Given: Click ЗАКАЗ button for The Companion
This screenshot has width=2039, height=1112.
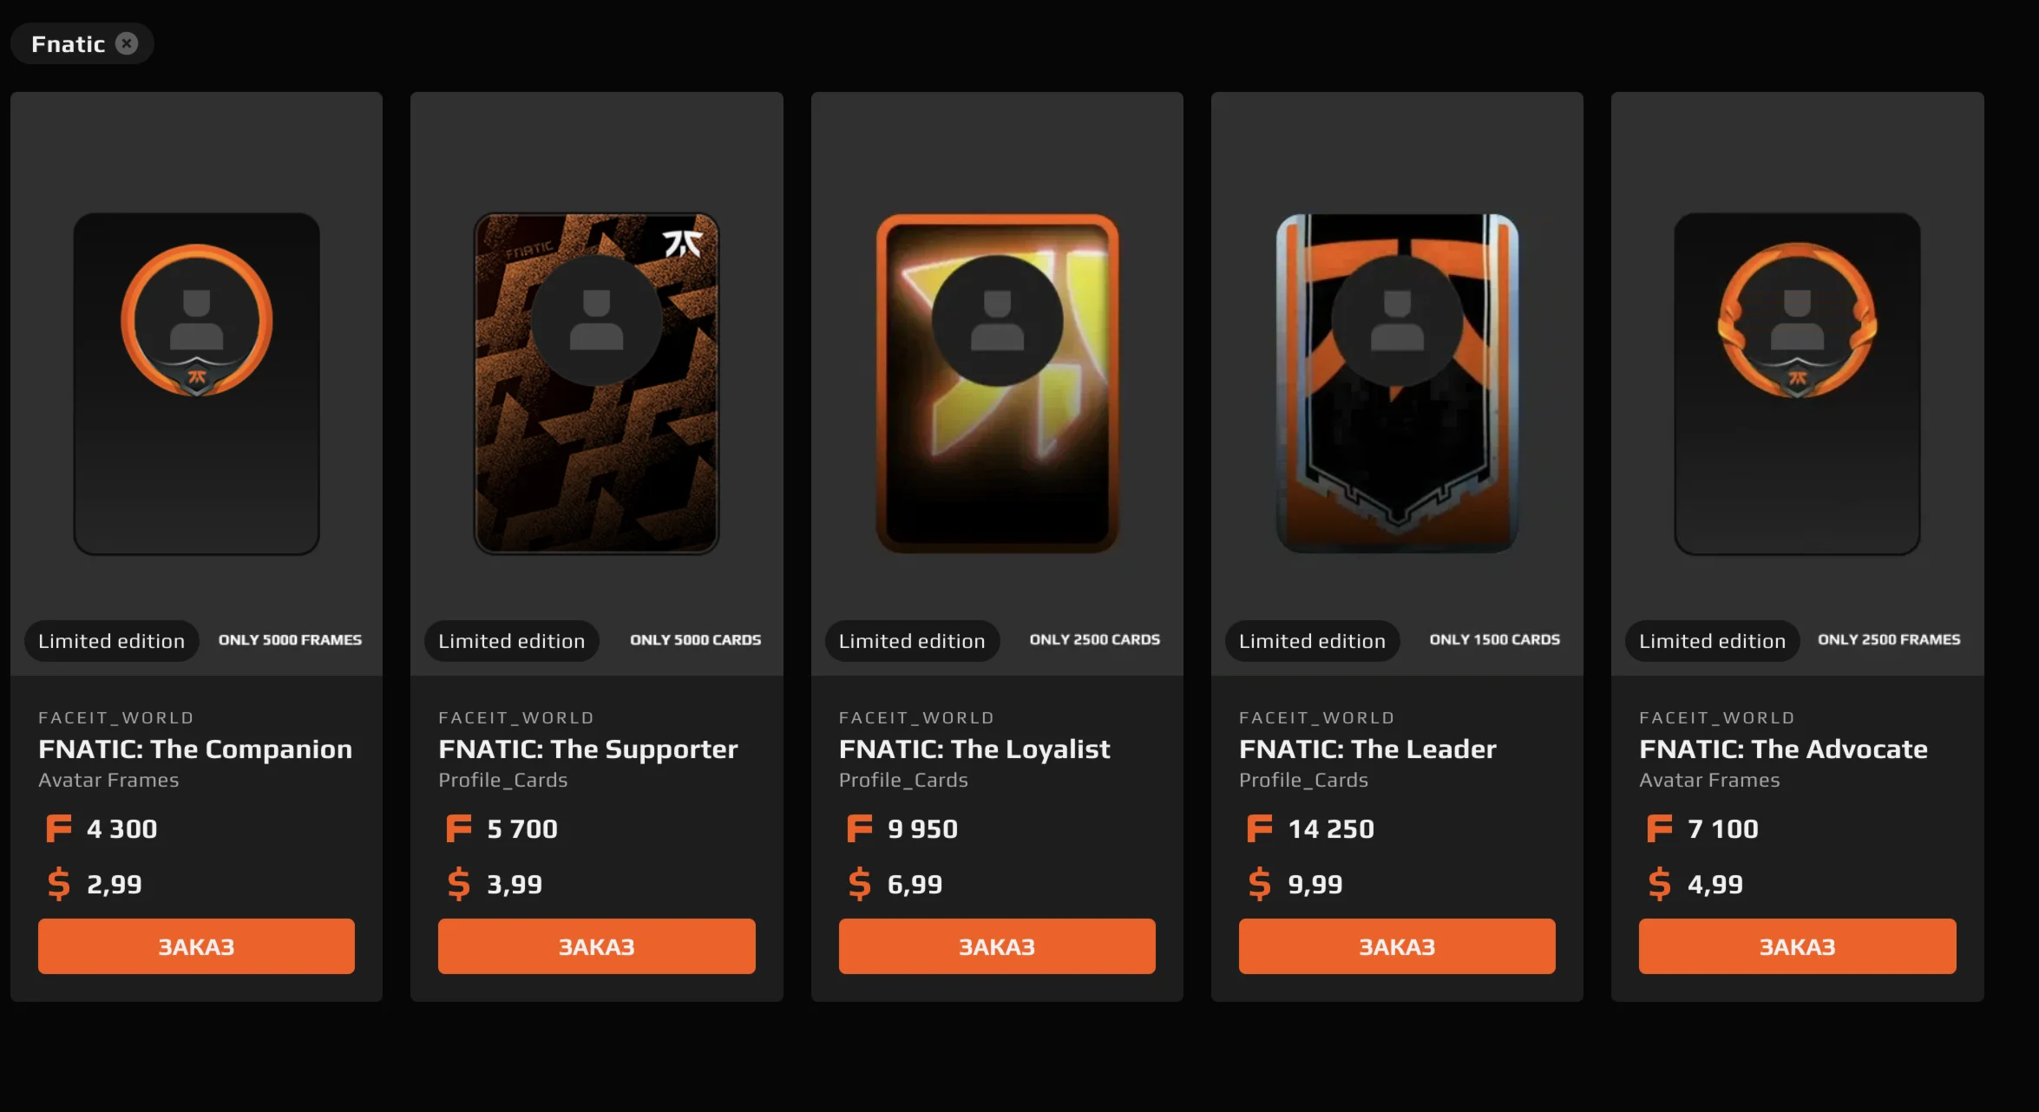Looking at the screenshot, I should (196, 946).
